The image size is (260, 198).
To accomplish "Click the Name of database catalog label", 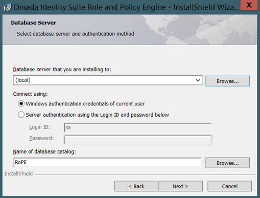I will point(44,151).
